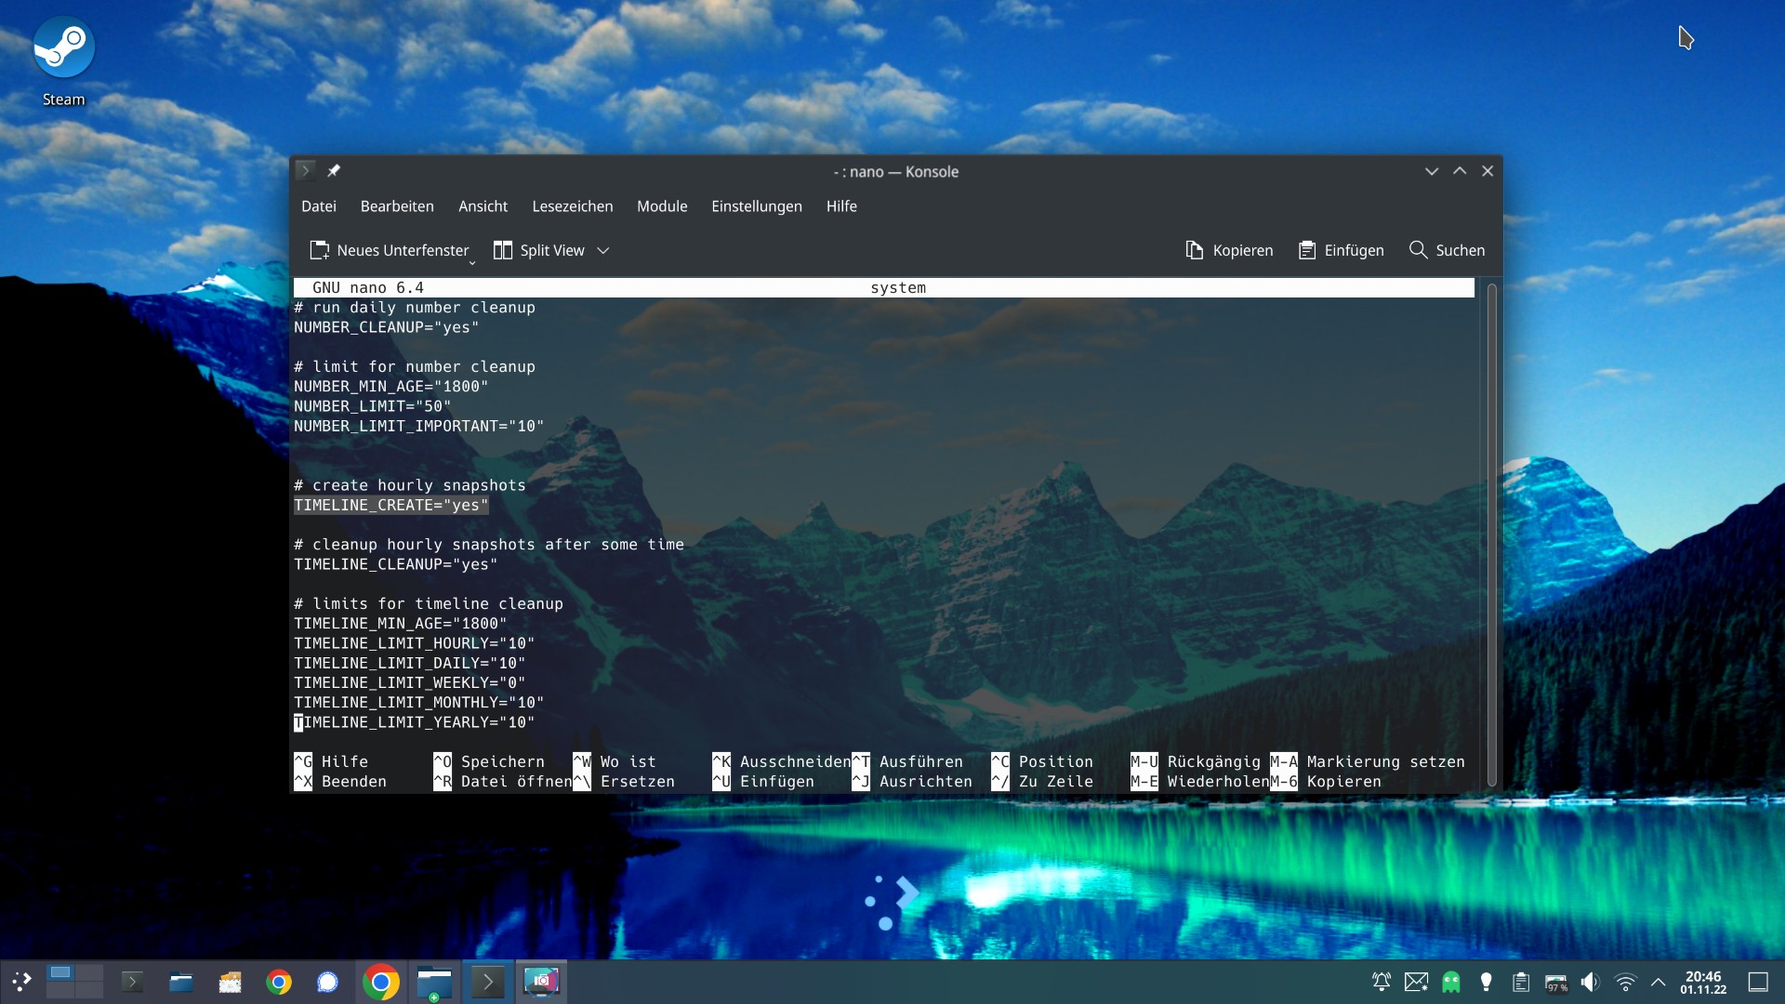Viewport: 1785px width, 1004px height.
Task: Click the Kopieren icon in Konsole toolbar
Action: pyautogui.click(x=1196, y=250)
